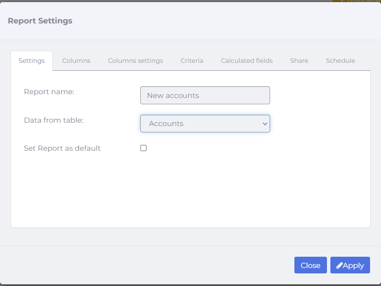
Task: Click the Report Settings dialog title
Action: (x=40, y=21)
